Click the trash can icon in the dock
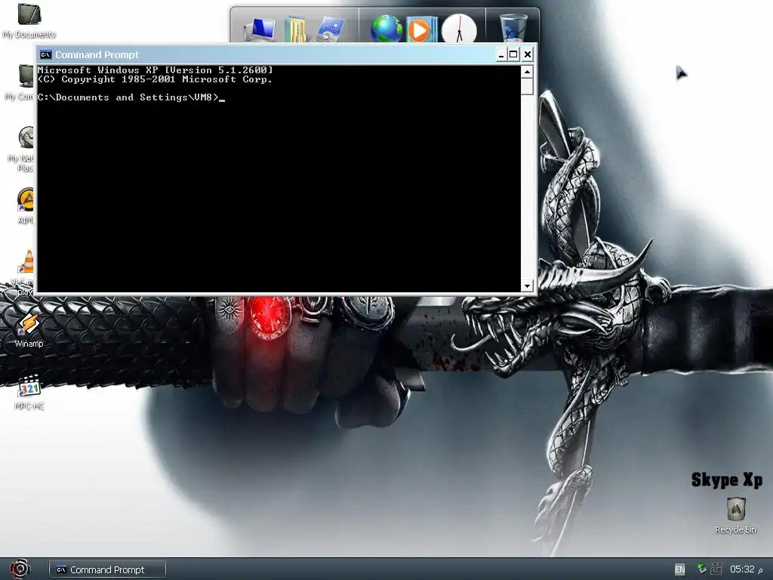 pos(513,29)
